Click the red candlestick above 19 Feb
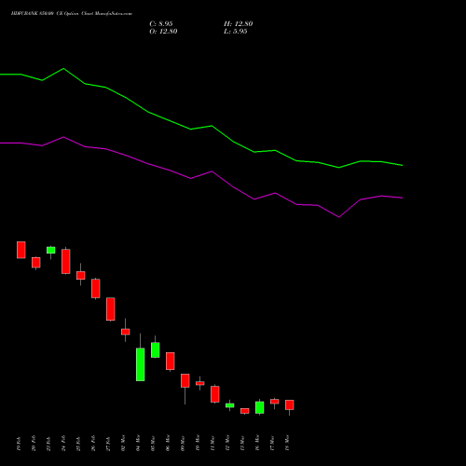This screenshot has height=466, width=466. pos(21,250)
